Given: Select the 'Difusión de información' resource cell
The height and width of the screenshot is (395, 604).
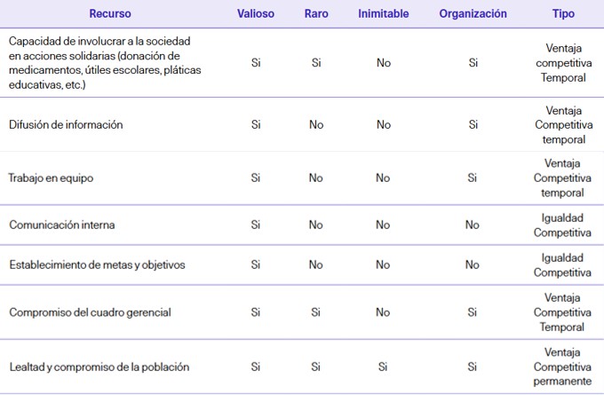Looking at the screenshot, I should point(66,125).
